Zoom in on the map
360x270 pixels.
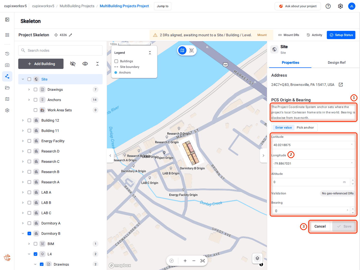185,261
